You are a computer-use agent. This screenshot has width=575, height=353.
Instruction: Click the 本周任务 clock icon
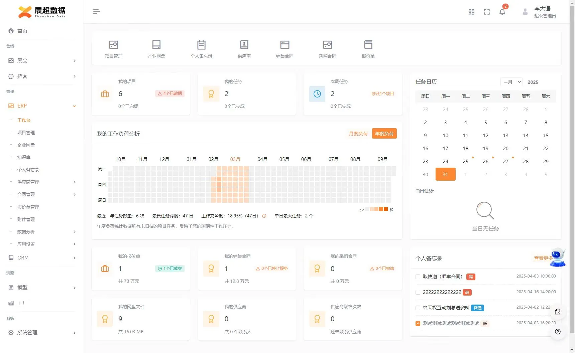tap(317, 94)
